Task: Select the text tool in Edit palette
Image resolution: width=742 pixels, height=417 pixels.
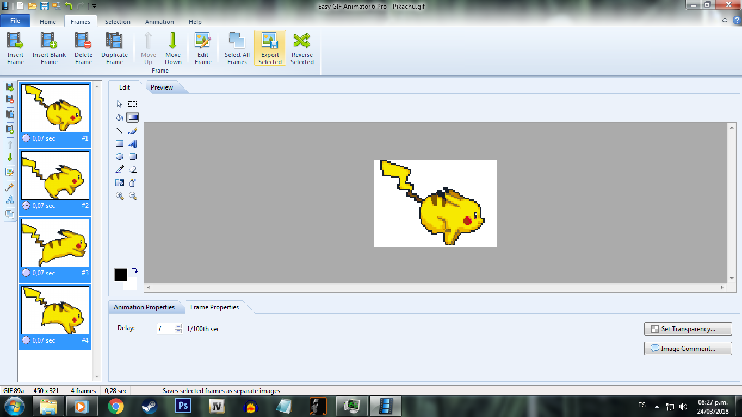Action: tap(133, 143)
